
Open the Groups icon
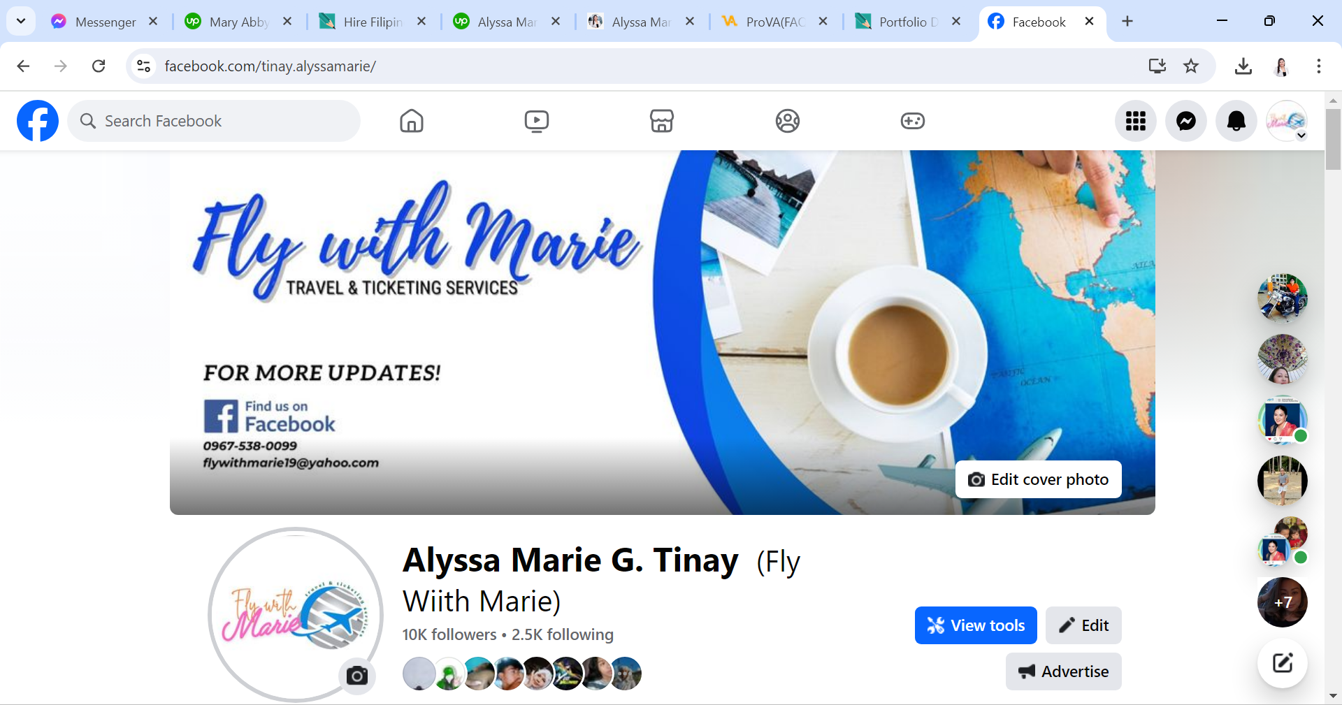point(788,121)
